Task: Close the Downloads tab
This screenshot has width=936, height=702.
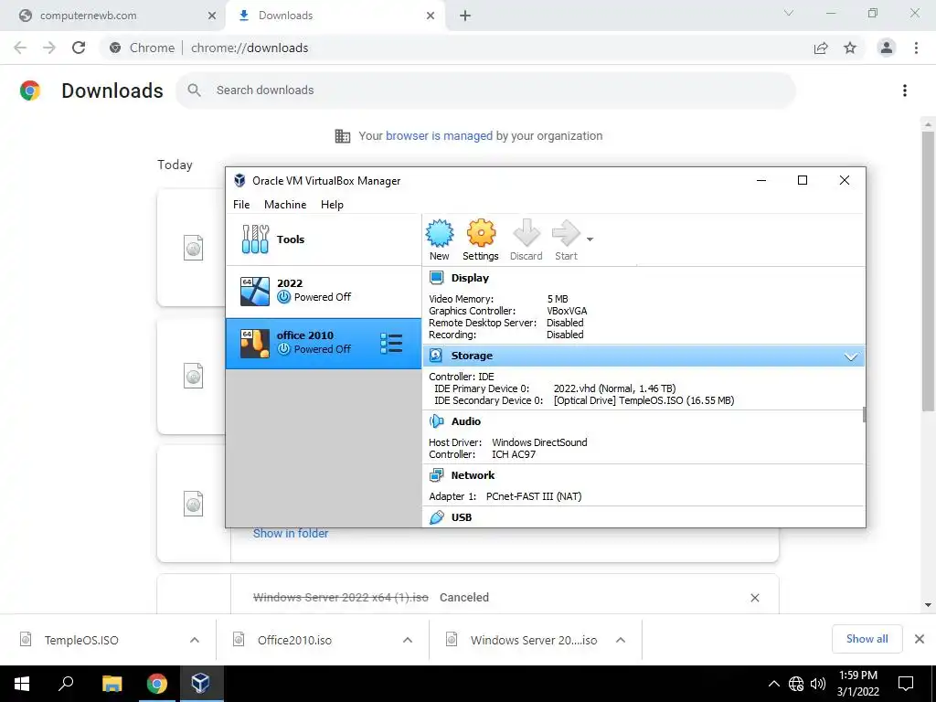Action: (x=431, y=16)
